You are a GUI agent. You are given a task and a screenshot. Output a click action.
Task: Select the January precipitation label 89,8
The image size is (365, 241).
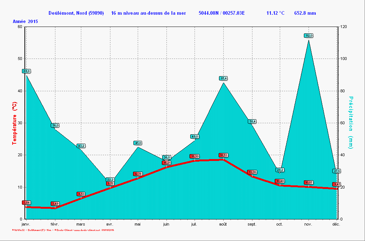pos(26,71)
